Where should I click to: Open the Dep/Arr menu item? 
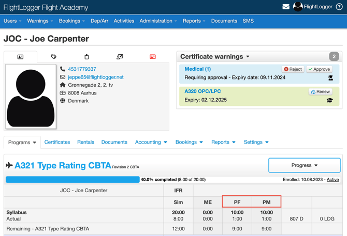click(x=99, y=21)
